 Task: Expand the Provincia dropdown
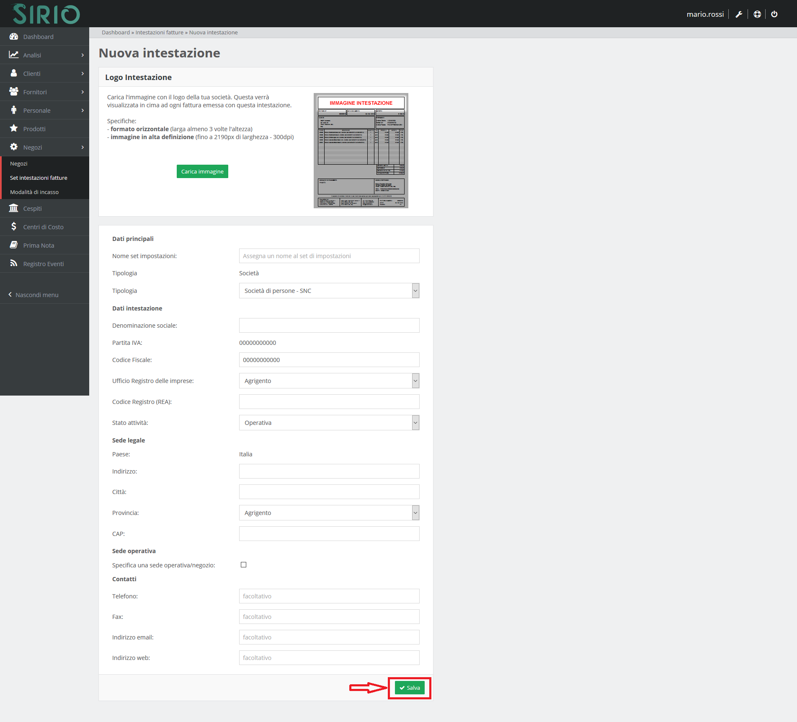pos(329,513)
